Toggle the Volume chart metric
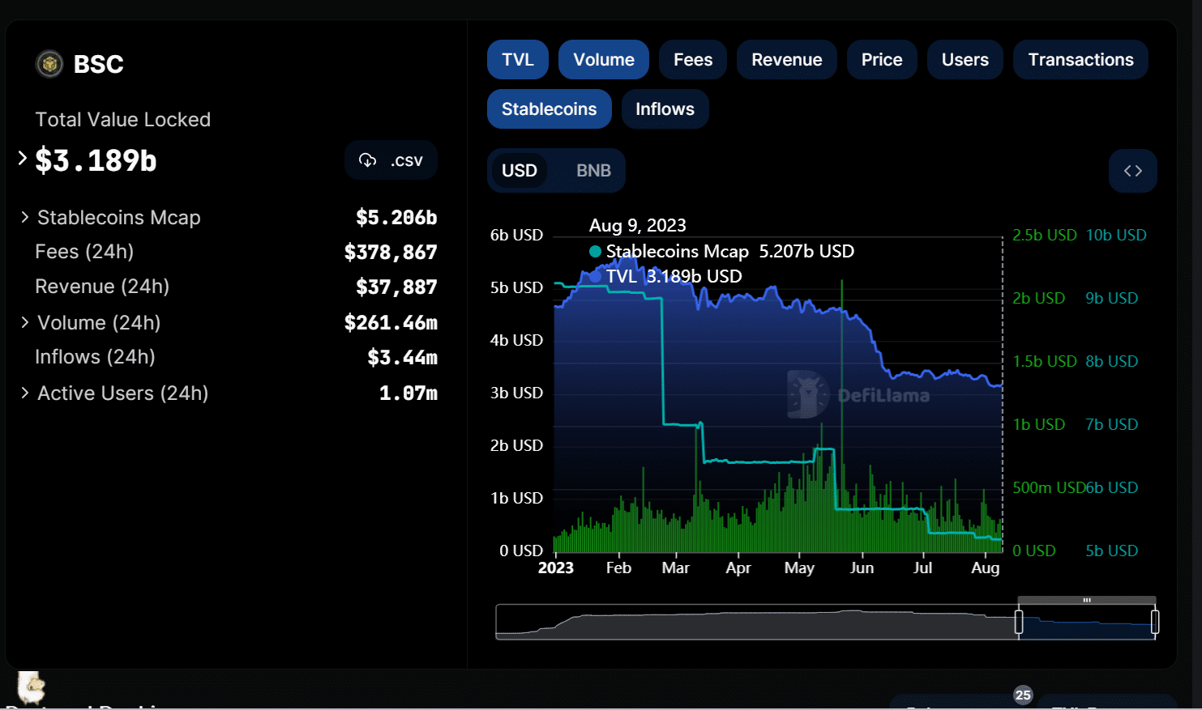Screen dimensions: 1202x710 [x=603, y=60]
